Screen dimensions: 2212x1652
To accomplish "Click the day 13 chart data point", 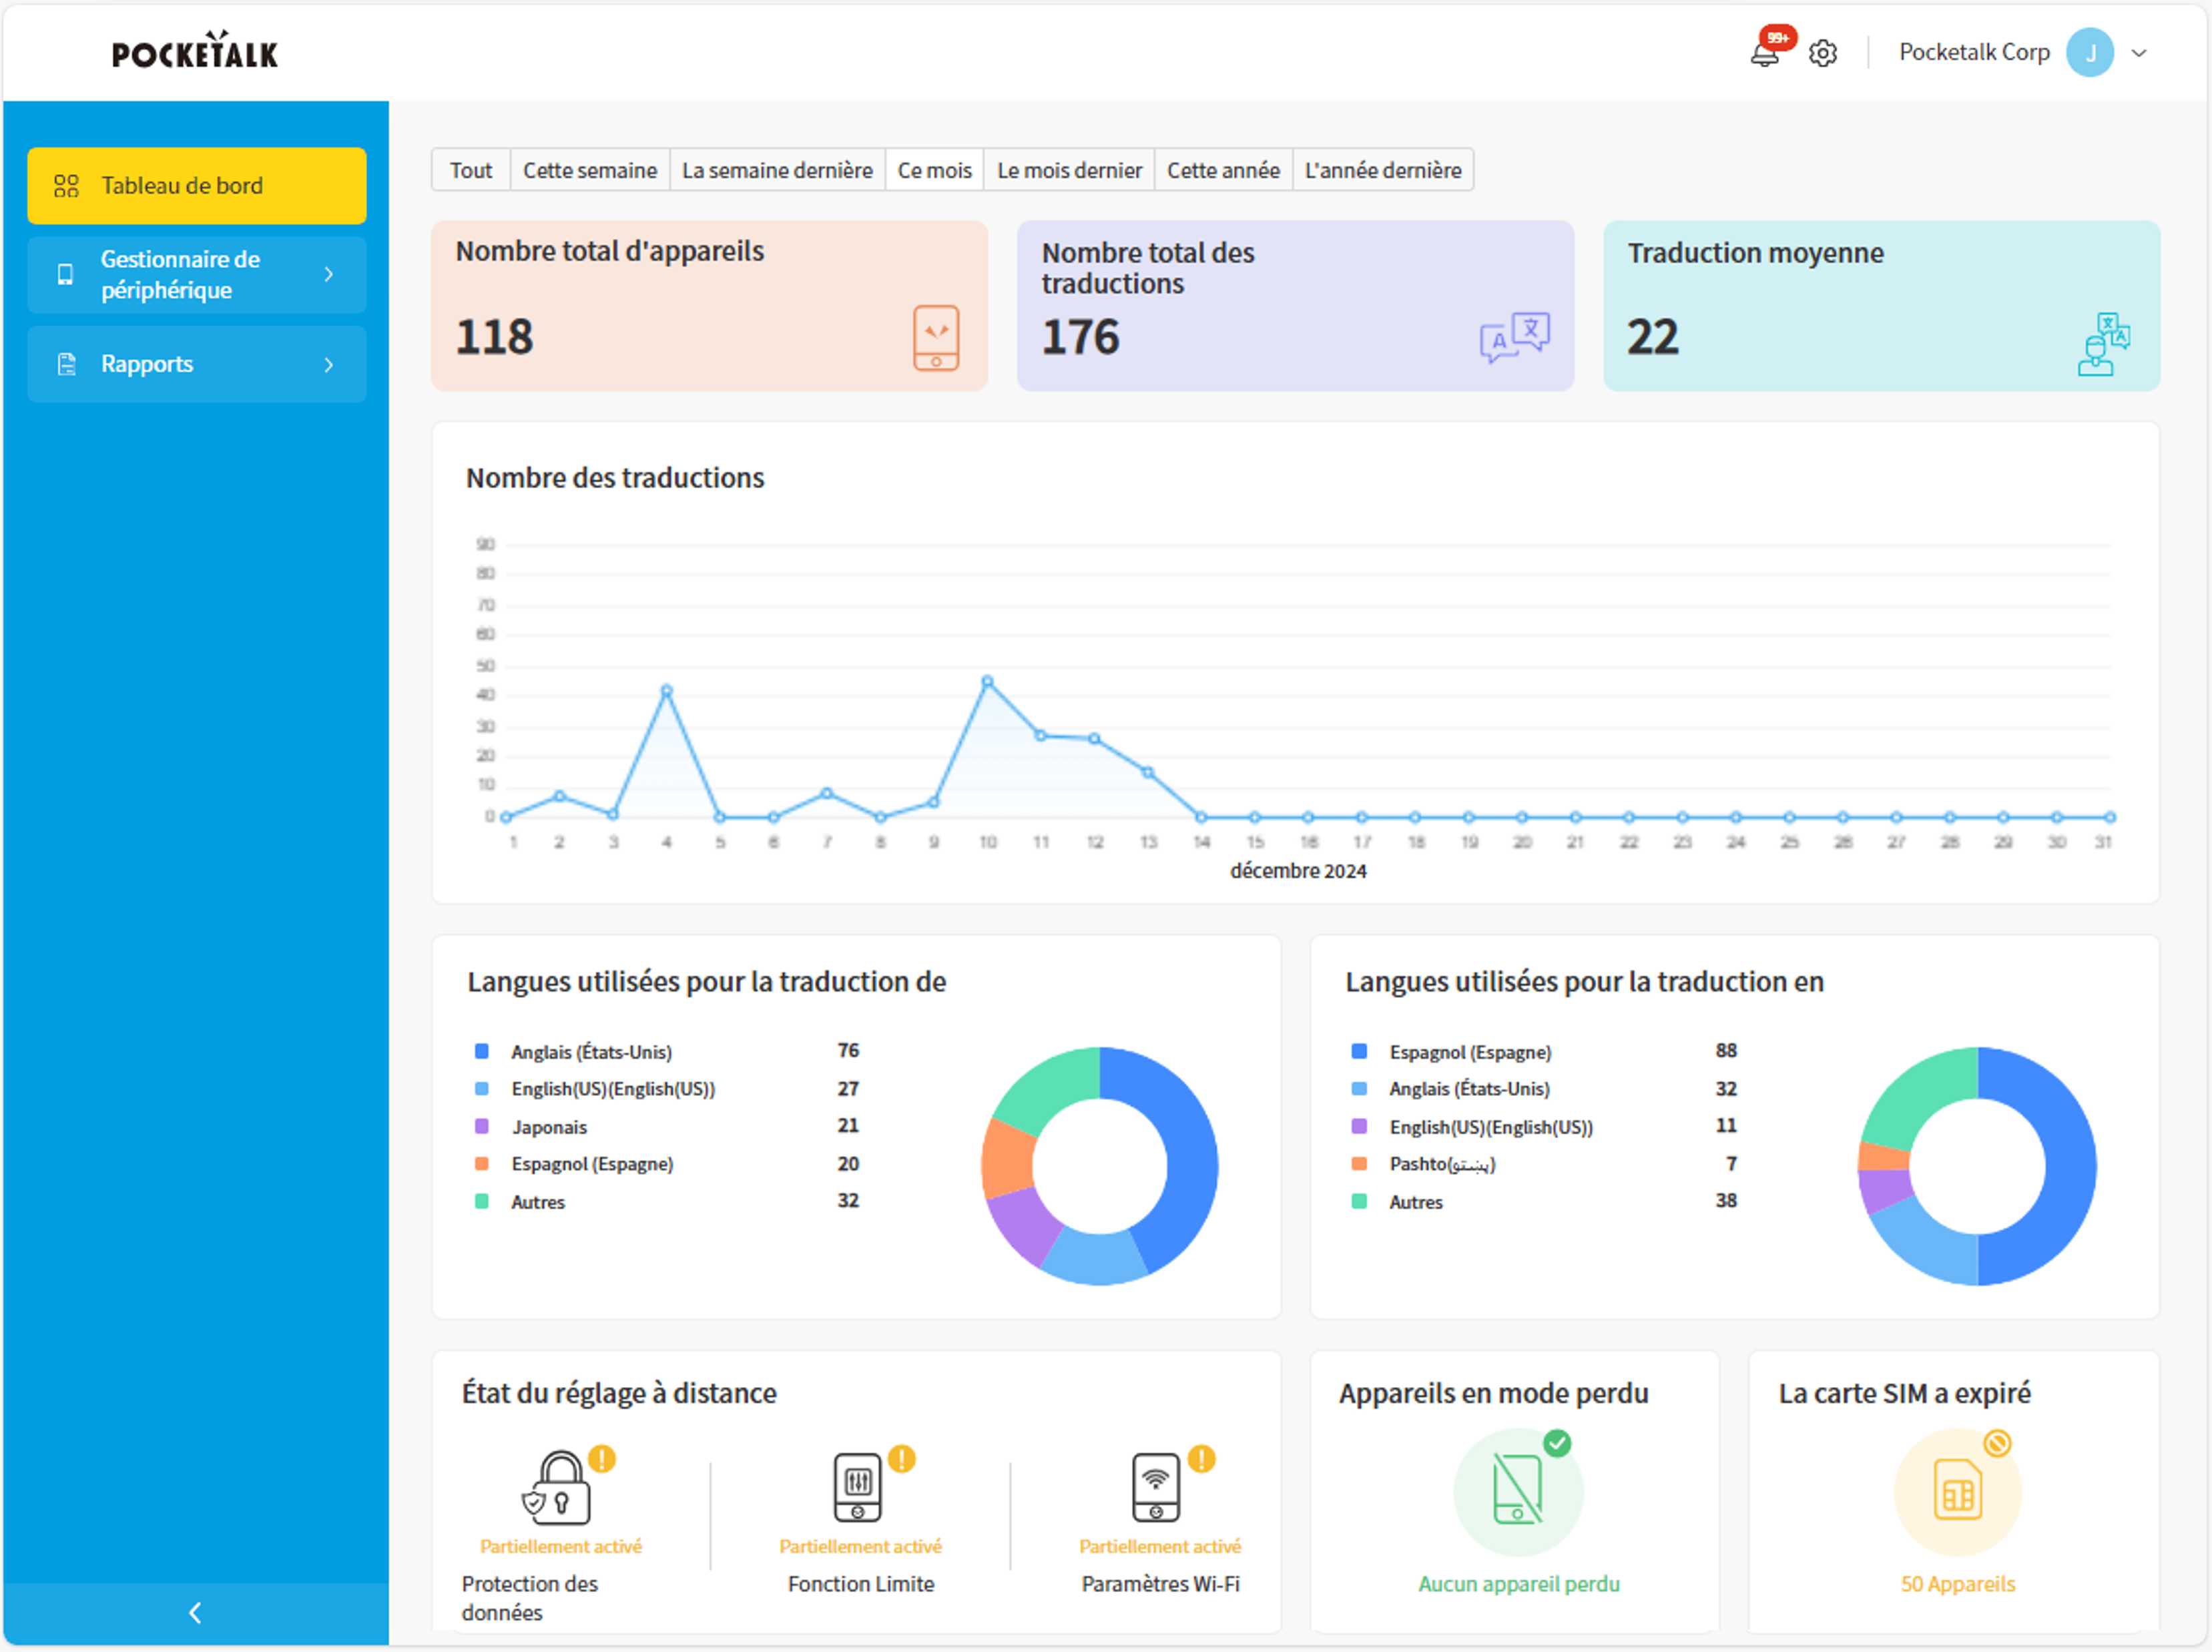I will 1148,772.
